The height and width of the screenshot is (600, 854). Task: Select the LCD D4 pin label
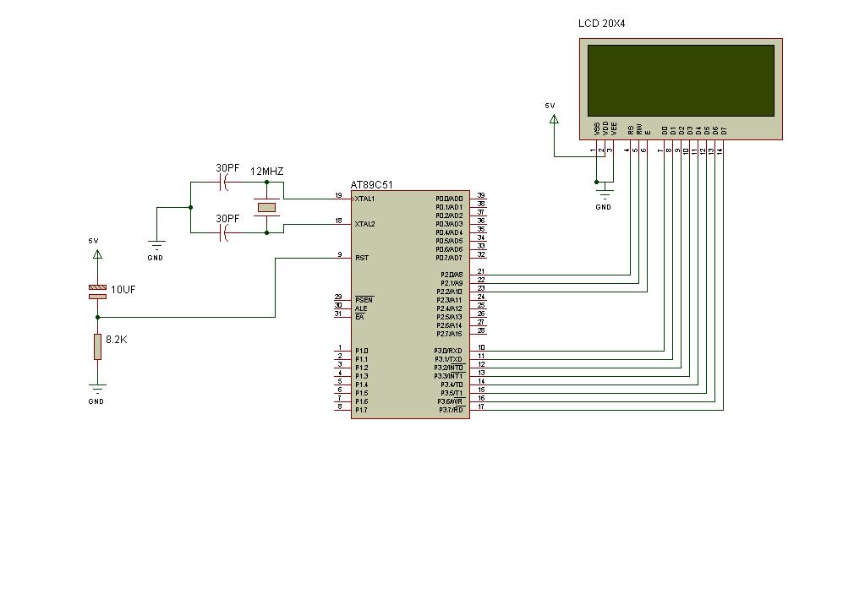[x=698, y=131]
